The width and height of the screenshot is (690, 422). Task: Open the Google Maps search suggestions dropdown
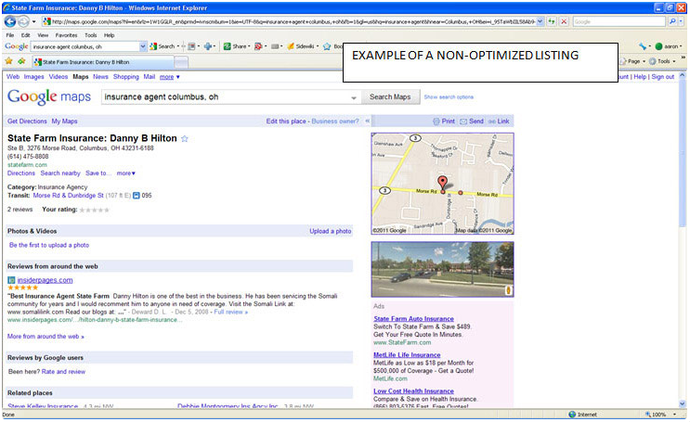coord(354,97)
